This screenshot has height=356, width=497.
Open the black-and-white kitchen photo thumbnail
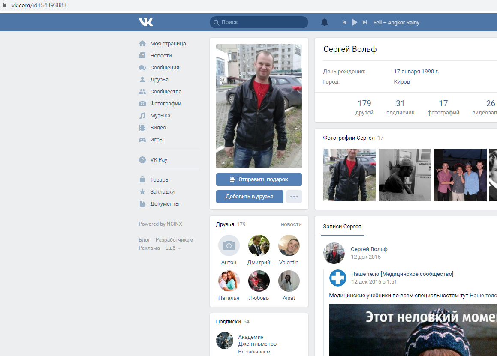pyautogui.click(x=405, y=175)
